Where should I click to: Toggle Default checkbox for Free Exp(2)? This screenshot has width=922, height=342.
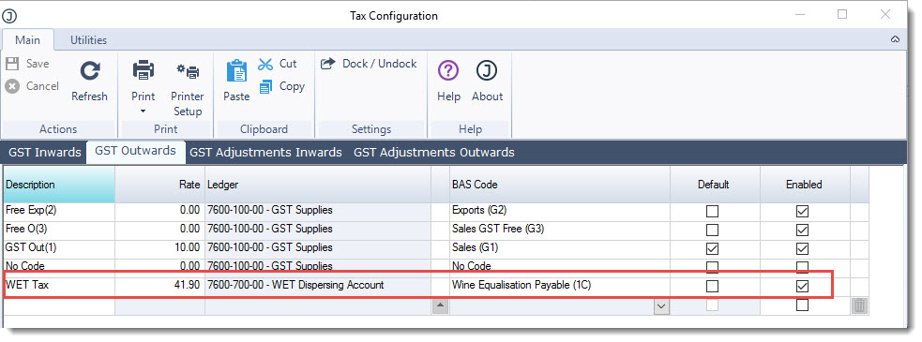click(x=712, y=211)
